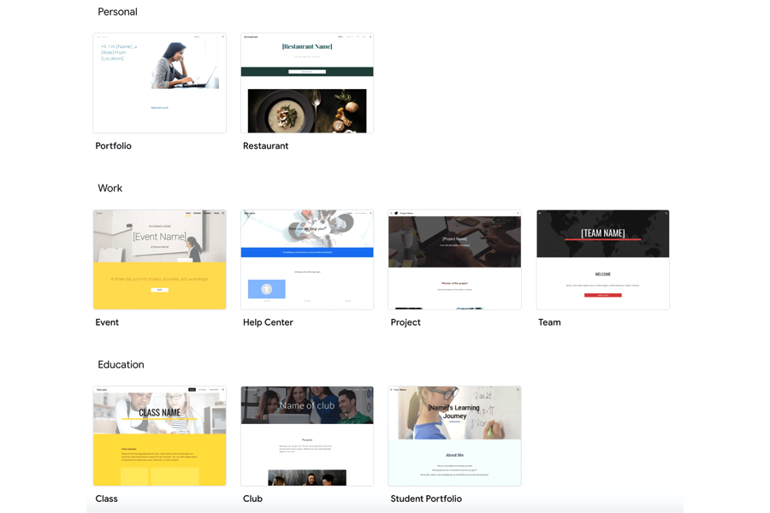Screen dimensions: 770x513
Task: Click the "Class" template title
Action: click(107, 498)
